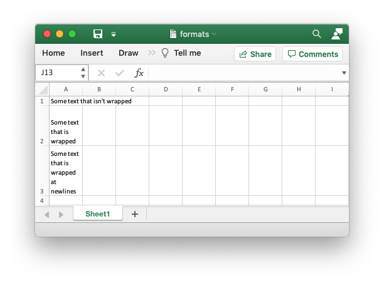
Task: Select column C header
Action: [x=132, y=90]
